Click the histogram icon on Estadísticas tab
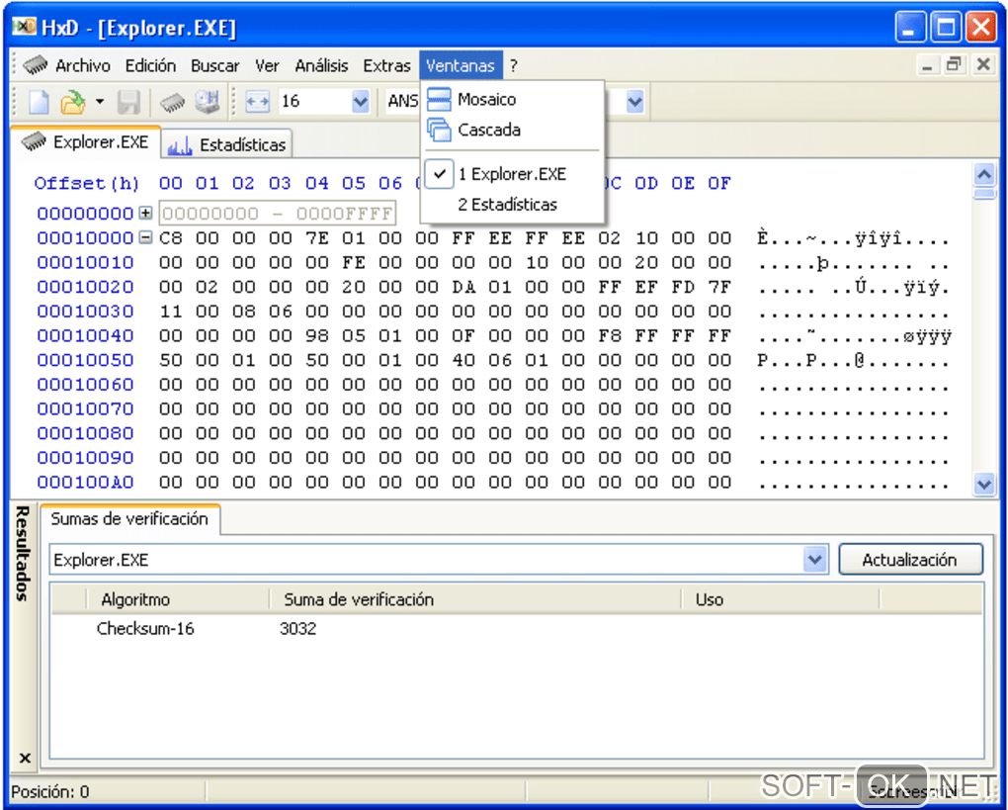Viewport: 1008px width, 810px height. pos(179,146)
